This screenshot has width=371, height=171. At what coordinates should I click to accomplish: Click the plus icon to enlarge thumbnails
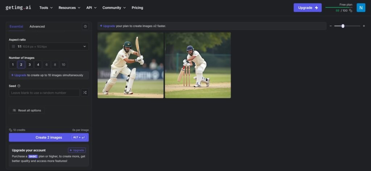(364, 26)
